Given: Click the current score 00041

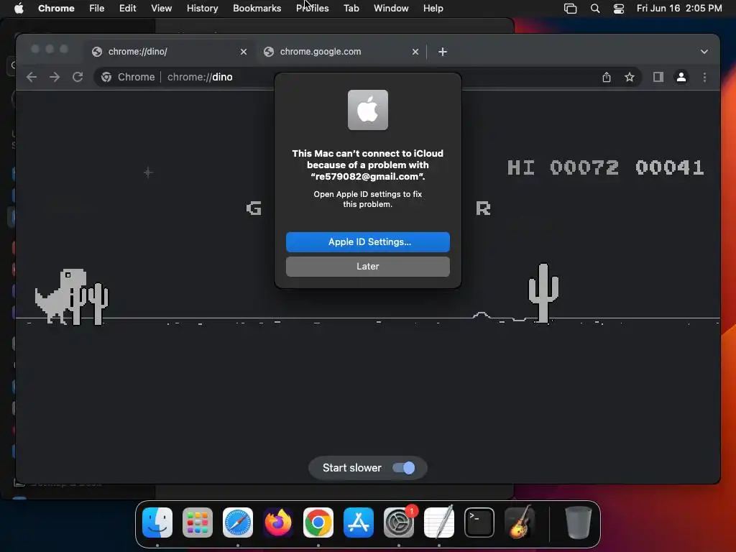Looking at the screenshot, I should click(670, 167).
